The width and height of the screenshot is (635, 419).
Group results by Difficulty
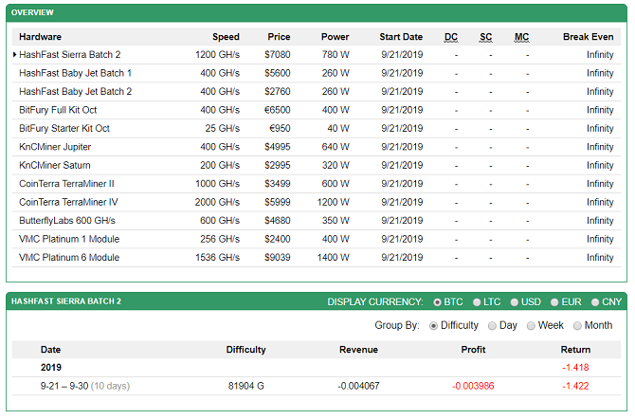[x=433, y=326]
